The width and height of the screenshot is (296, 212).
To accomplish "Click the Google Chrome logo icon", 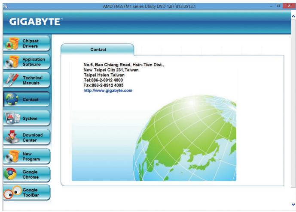I will (11, 174).
